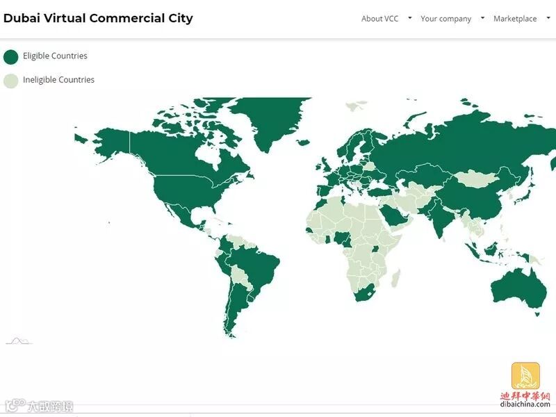Image resolution: width=556 pixels, height=417 pixels.
Task: Click Australia on the map
Action: tap(518, 291)
